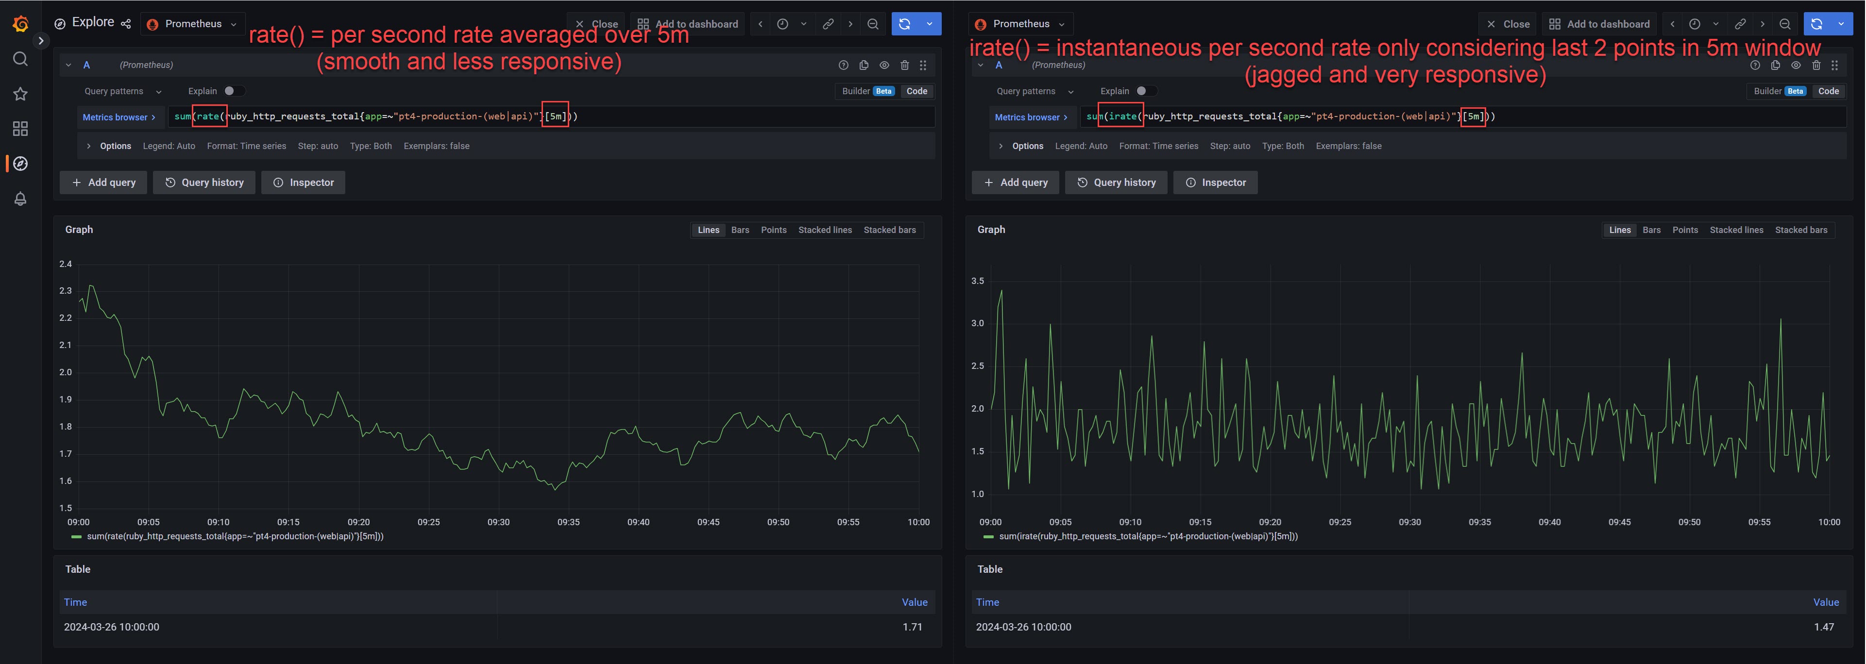
Task: Grab drag handle of left pane query A
Action: tap(923, 65)
